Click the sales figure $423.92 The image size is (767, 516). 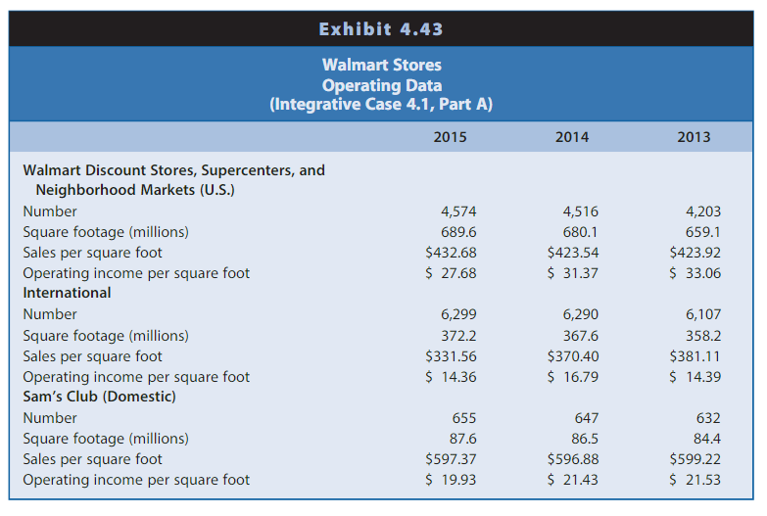695,253
